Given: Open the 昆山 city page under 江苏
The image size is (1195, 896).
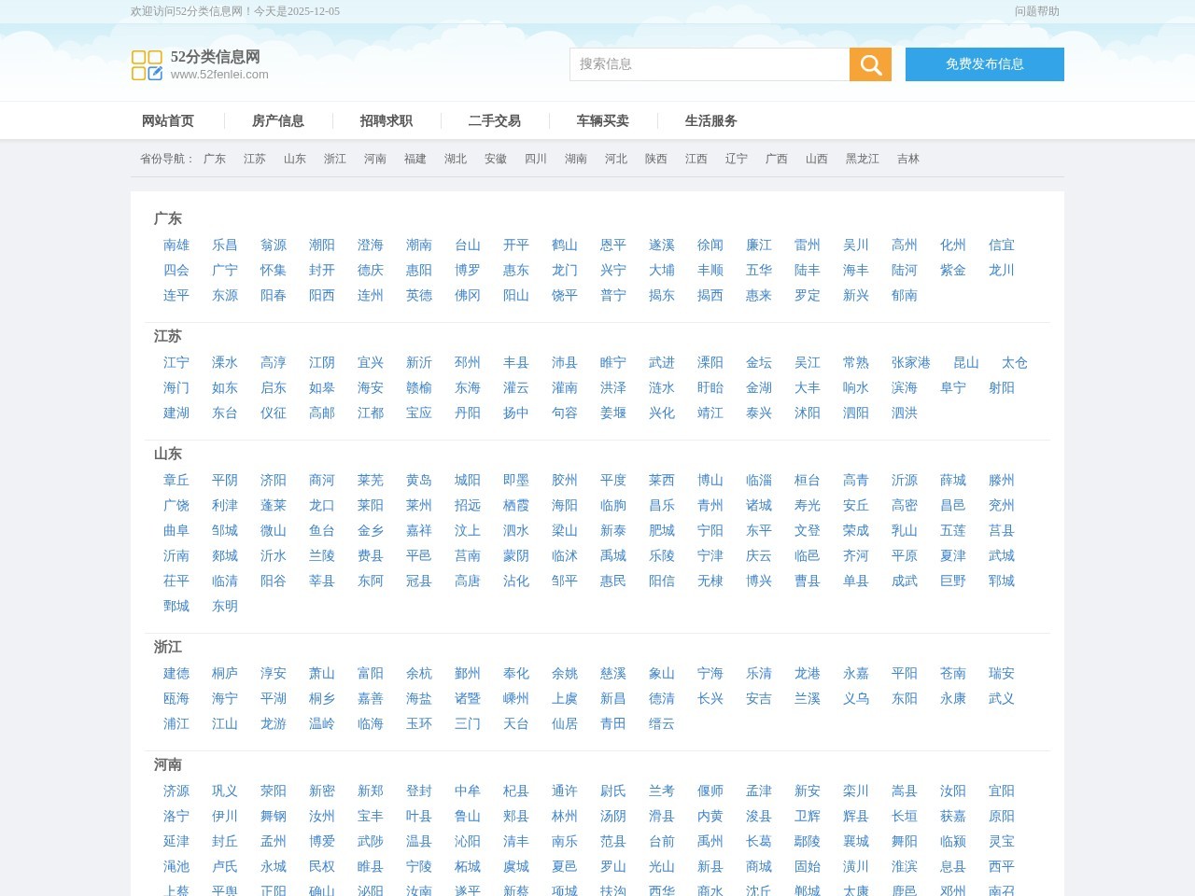Looking at the screenshot, I should tap(965, 363).
